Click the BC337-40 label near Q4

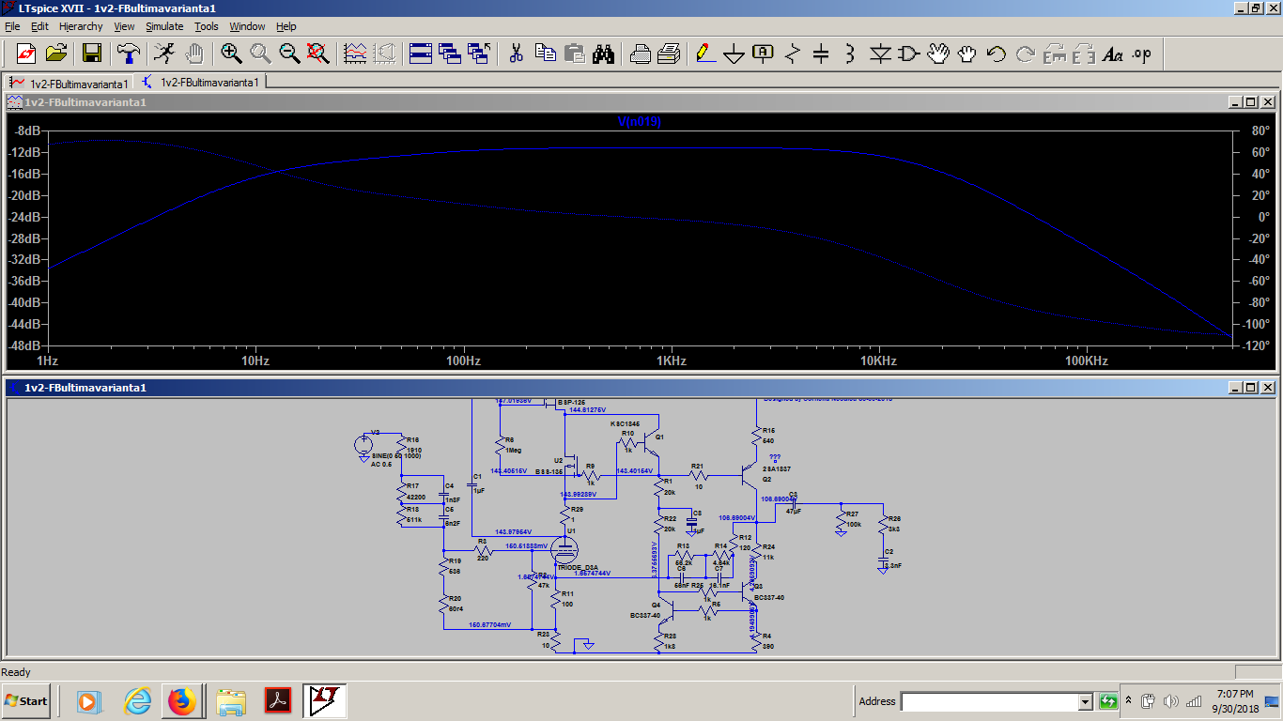[647, 616]
